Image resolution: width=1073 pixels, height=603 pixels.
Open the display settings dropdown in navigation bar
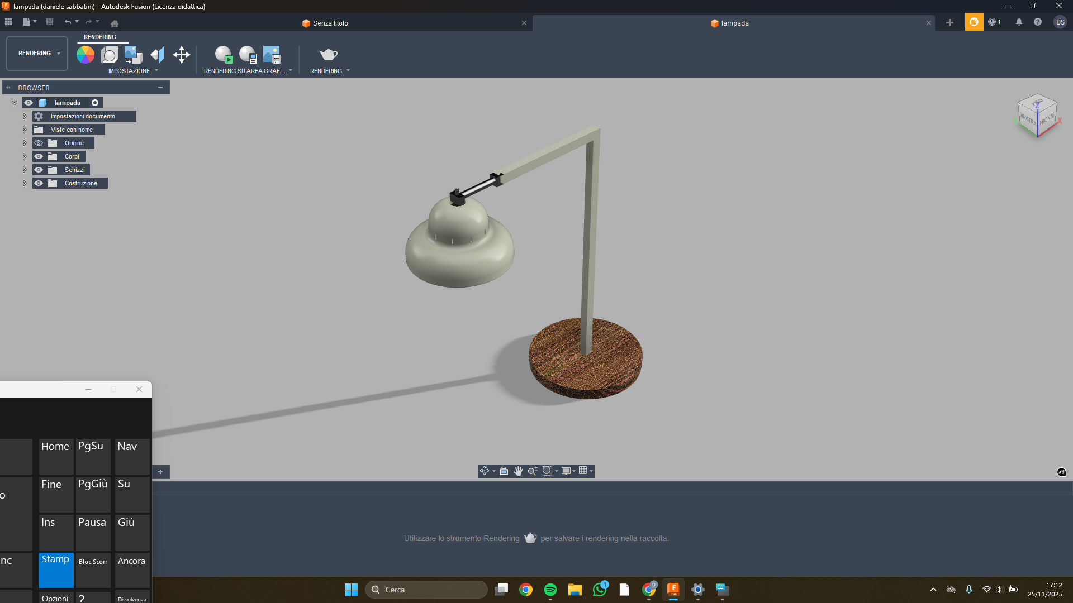point(574,471)
